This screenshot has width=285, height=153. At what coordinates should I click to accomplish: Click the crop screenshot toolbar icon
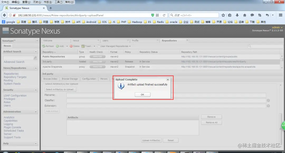(x=260, y=15)
